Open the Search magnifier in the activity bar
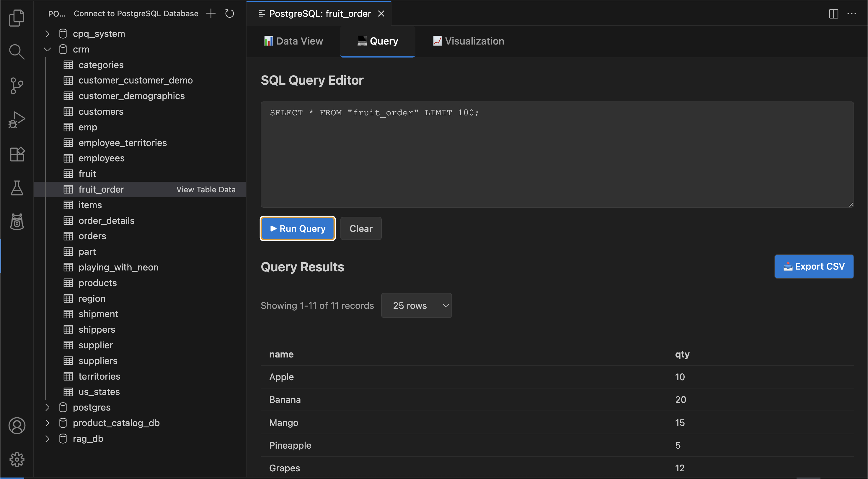The height and width of the screenshot is (479, 868). pyautogui.click(x=17, y=52)
